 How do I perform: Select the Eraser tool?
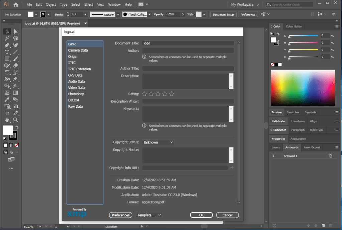coord(15,66)
